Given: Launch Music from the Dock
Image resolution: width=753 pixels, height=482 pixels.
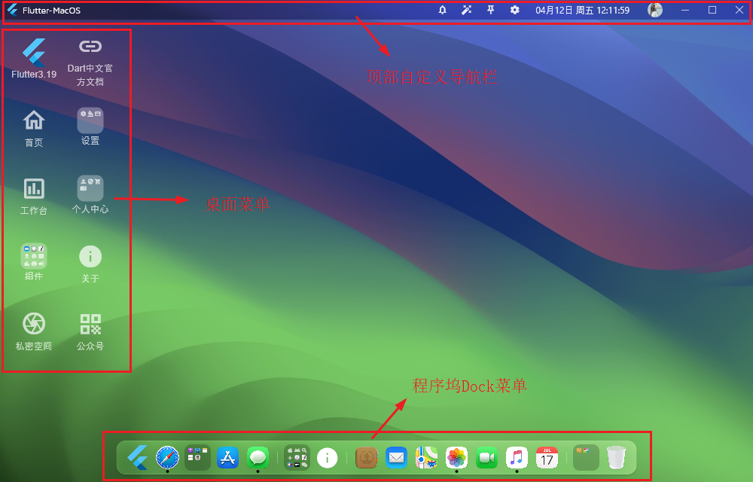Looking at the screenshot, I should click(x=517, y=457).
